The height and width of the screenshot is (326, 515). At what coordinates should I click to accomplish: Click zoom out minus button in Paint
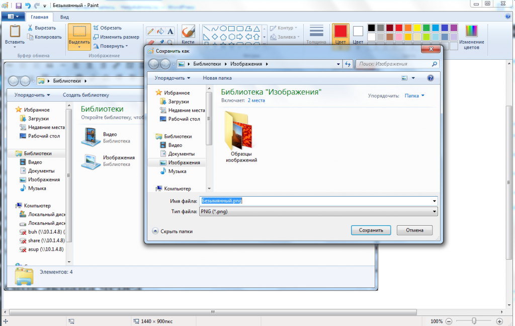[x=449, y=321]
